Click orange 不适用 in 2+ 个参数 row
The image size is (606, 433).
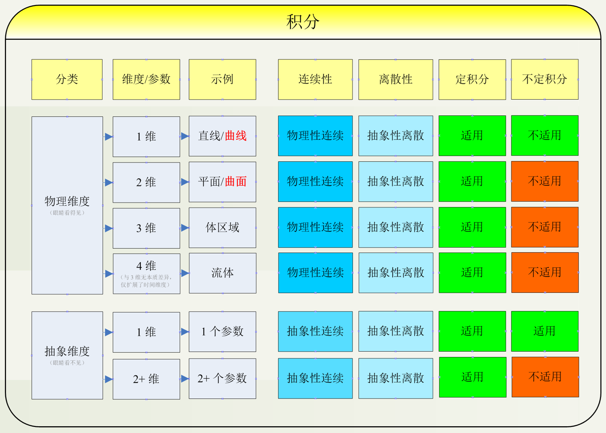(x=545, y=377)
